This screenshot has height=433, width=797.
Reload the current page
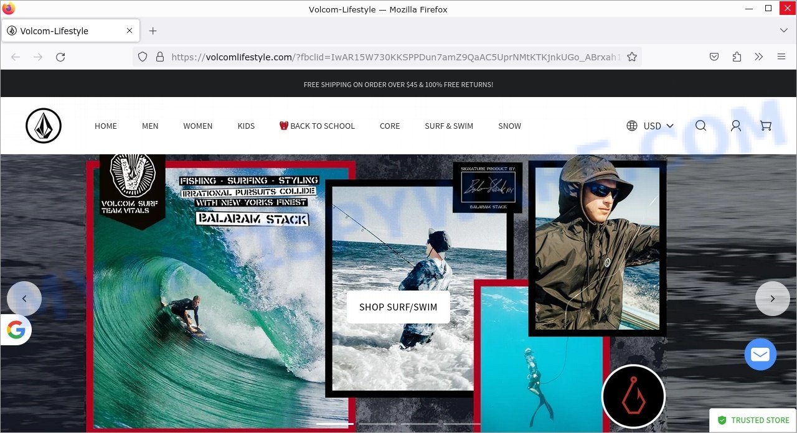60,57
